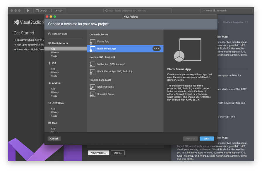Image resolution: width=262 pixels, height=171 pixels.
Task: Click the search magnifier icon in toolbar
Action: pyautogui.click(x=203, y=11)
